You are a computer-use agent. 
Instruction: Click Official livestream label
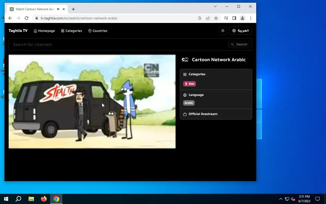pos(203,114)
